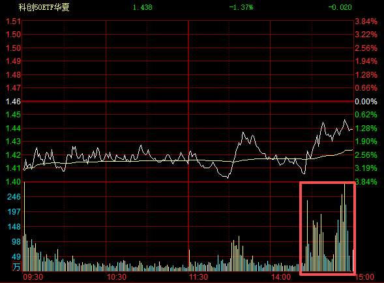This screenshot has height=283, width=384.
Task: Click the 1.40 bottom price label
Action: (x=13, y=182)
